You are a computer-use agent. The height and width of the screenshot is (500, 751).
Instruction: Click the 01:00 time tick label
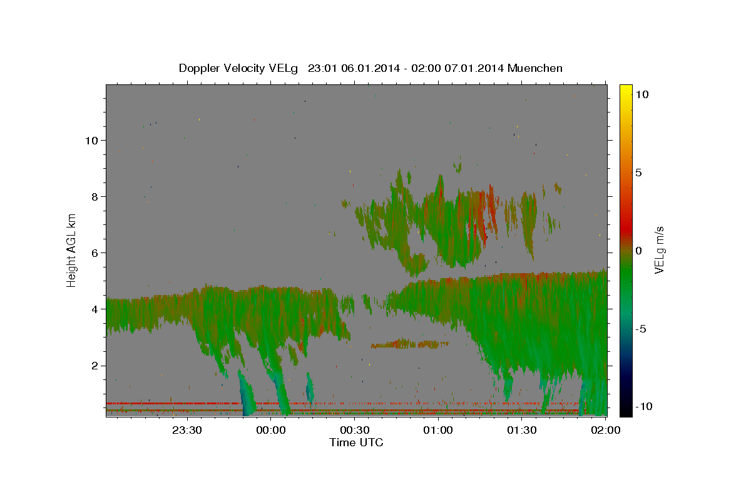438,431
